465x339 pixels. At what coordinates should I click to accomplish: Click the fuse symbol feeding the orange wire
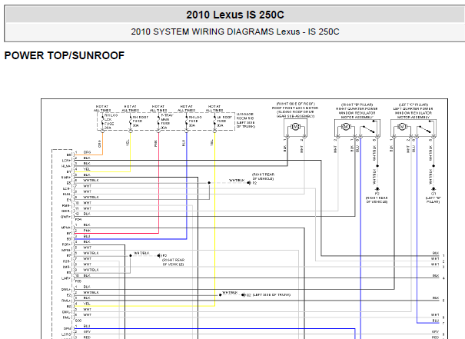point(103,121)
